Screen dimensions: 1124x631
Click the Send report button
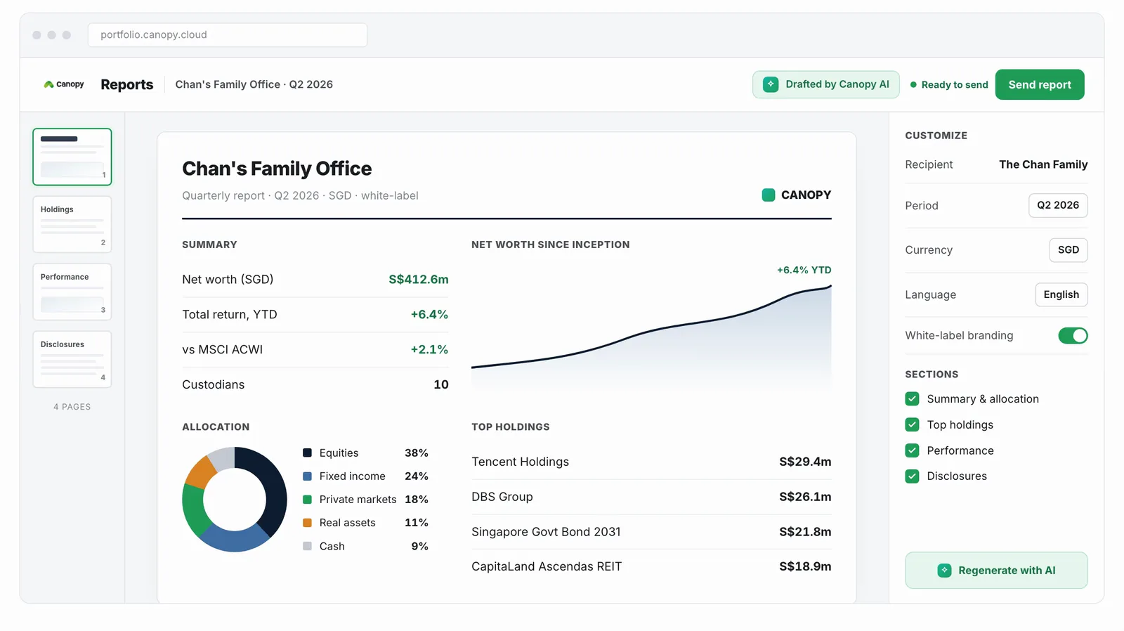click(x=1040, y=85)
